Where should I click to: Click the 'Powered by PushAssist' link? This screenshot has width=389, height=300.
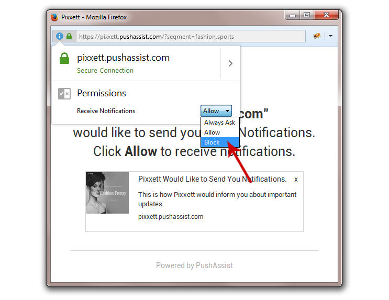(x=194, y=265)
